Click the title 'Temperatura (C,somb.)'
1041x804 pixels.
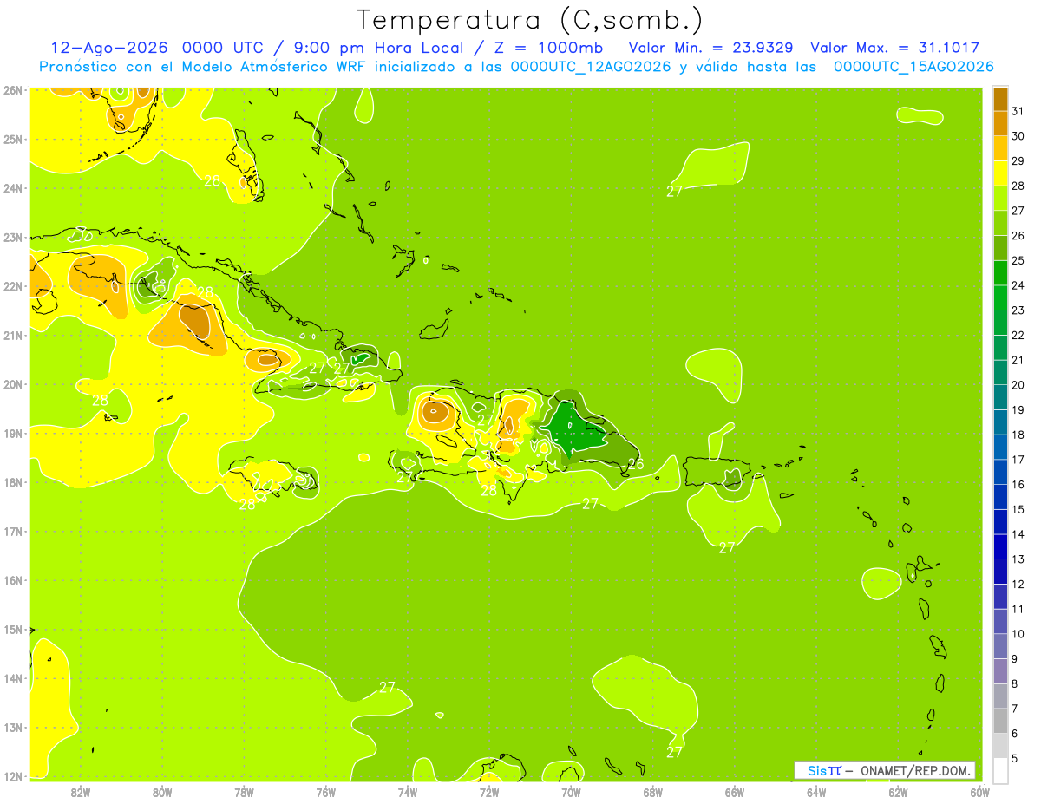coord(529,20)
